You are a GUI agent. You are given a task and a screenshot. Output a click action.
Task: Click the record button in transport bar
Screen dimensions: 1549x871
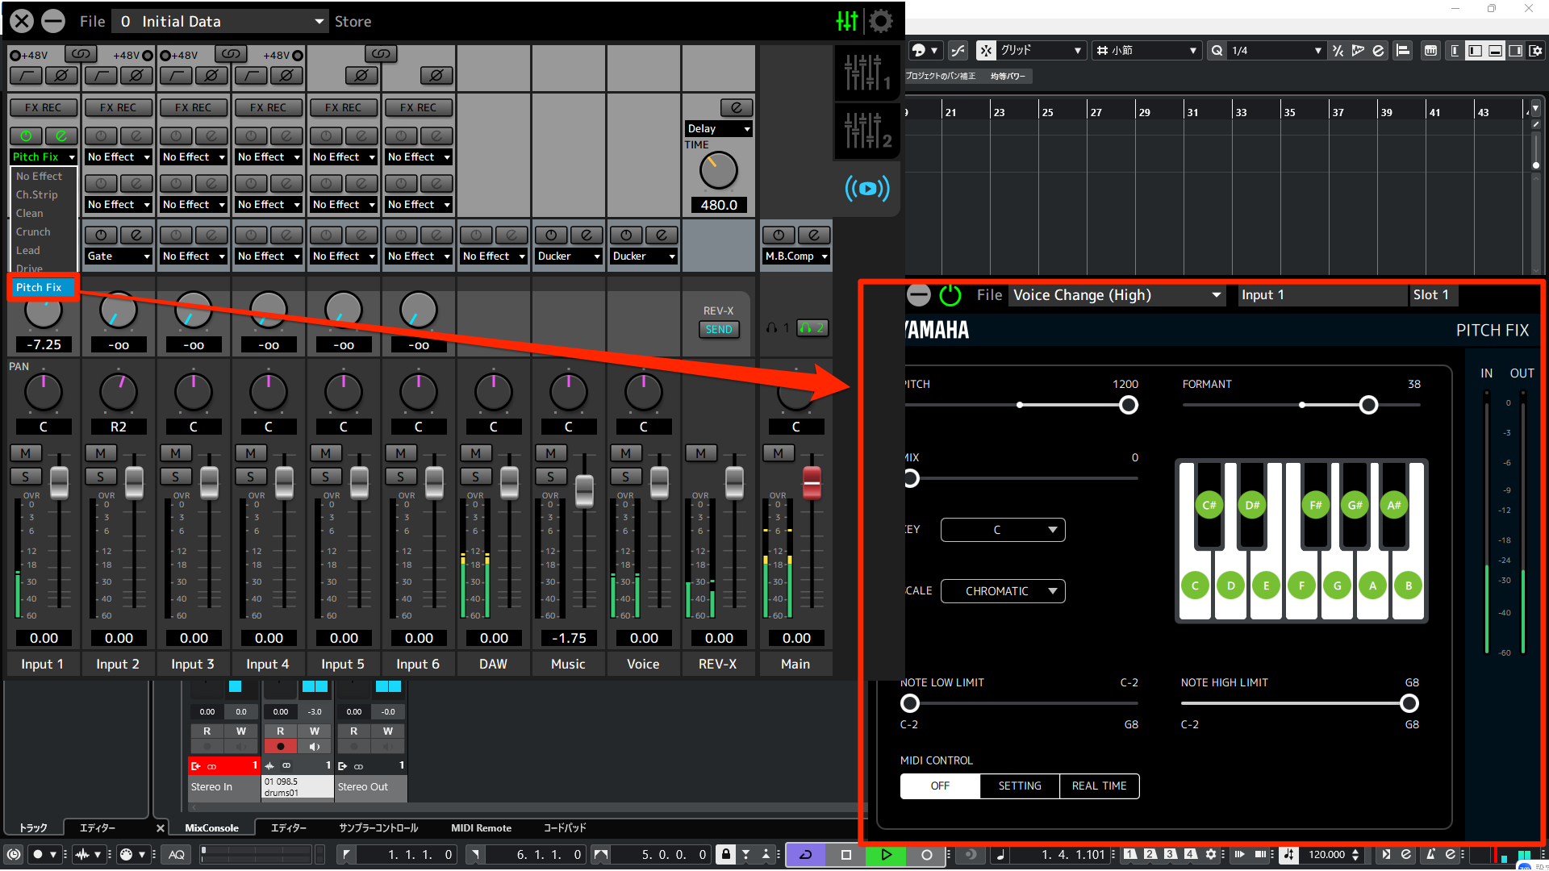(926, 854)
